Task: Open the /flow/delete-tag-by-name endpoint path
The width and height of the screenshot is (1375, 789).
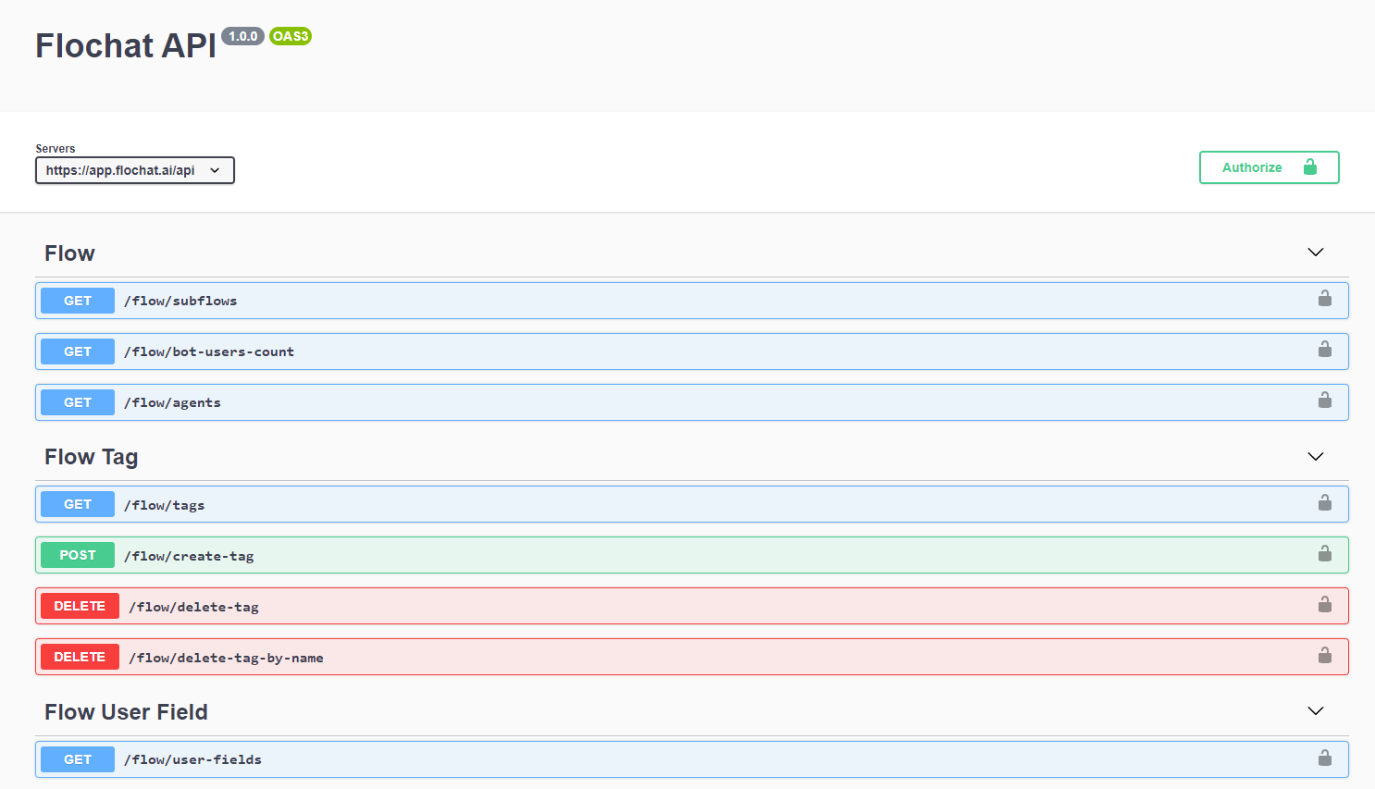Action: (226, 658)
